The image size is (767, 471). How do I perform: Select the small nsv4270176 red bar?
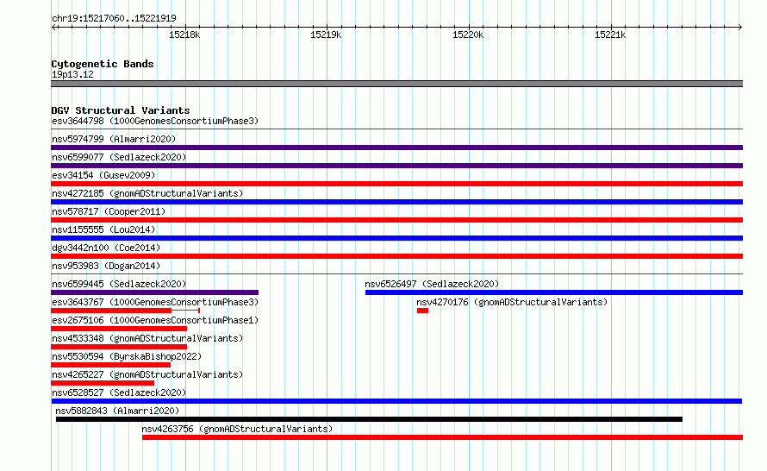(422, 311)
